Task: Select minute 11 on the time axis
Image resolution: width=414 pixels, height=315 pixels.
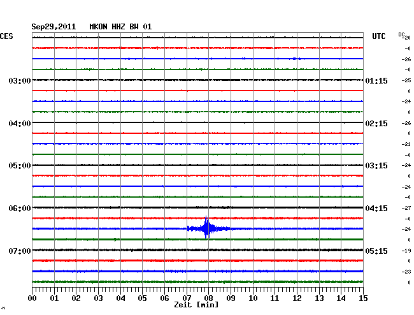Action: [x=275, y=298]
